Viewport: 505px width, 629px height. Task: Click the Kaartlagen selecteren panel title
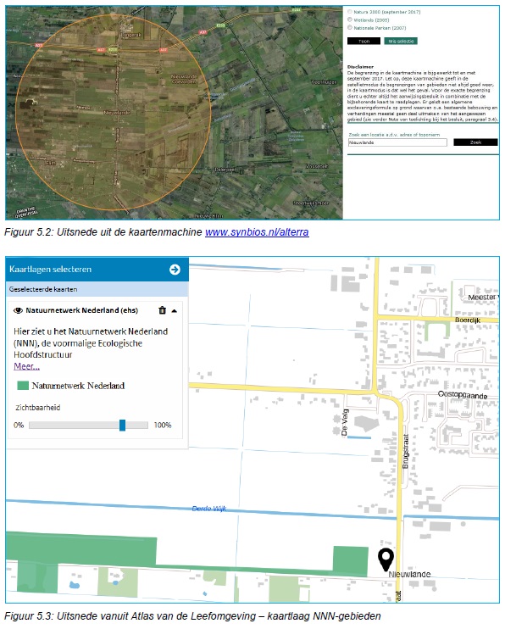[x=51, y=270]
